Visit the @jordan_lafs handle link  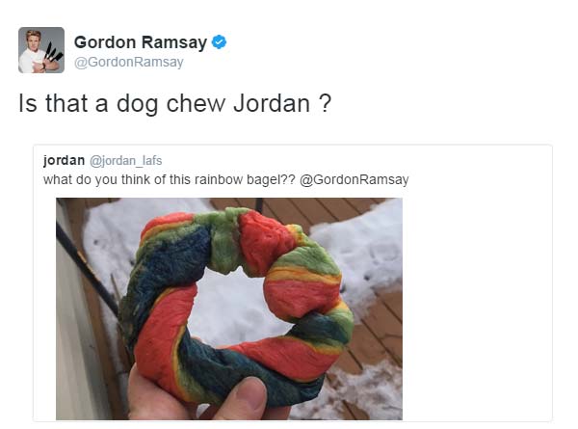(x=125, y=161)
